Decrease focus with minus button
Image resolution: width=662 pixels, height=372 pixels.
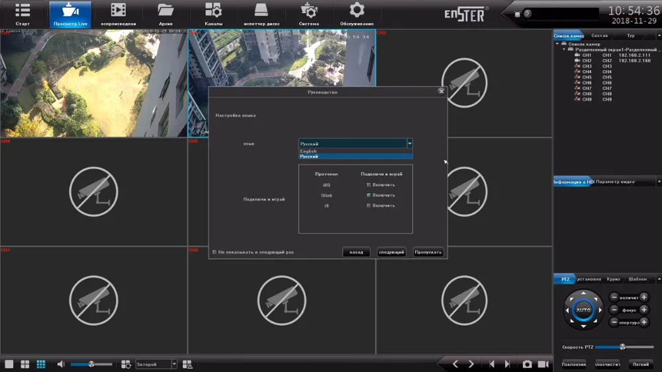614,310
